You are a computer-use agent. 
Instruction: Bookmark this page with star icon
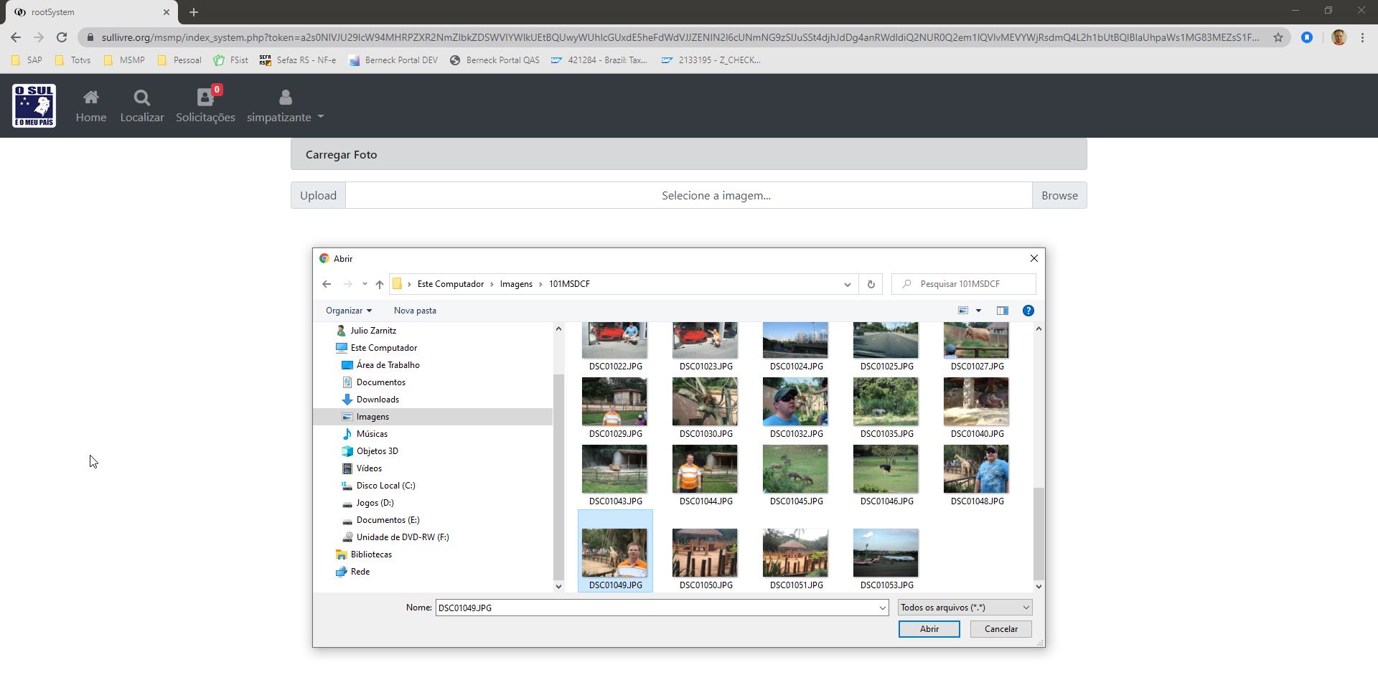point(1278,37)
